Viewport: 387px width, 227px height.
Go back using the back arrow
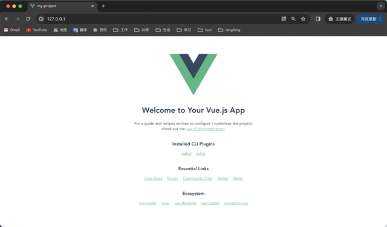coord(7,19)
